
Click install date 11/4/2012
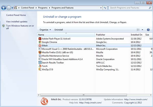click(x=136, y=69)
